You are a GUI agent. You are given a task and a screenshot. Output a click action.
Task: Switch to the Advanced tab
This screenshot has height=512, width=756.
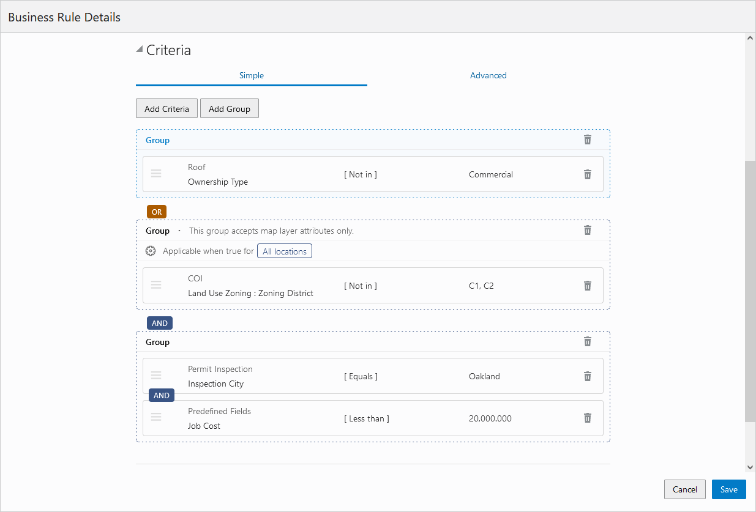click(488, 76)
